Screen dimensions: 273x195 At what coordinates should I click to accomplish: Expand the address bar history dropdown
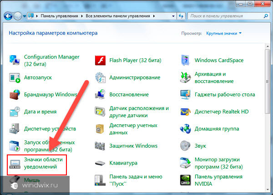click(173, 16)
